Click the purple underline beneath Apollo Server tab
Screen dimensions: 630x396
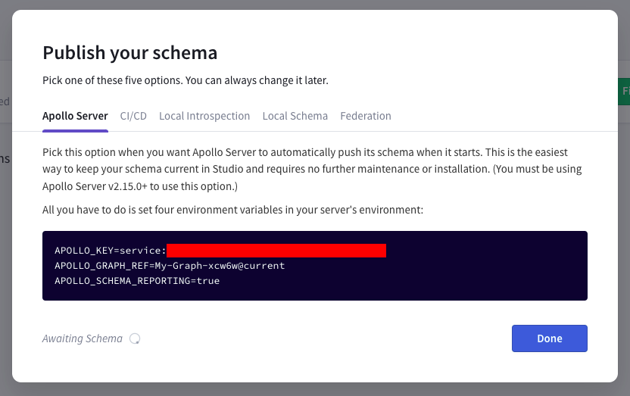(x=75, y=130)
